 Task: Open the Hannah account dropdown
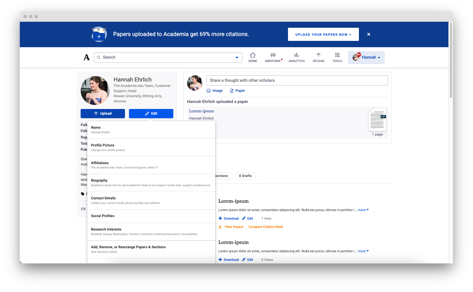(366, 57)
